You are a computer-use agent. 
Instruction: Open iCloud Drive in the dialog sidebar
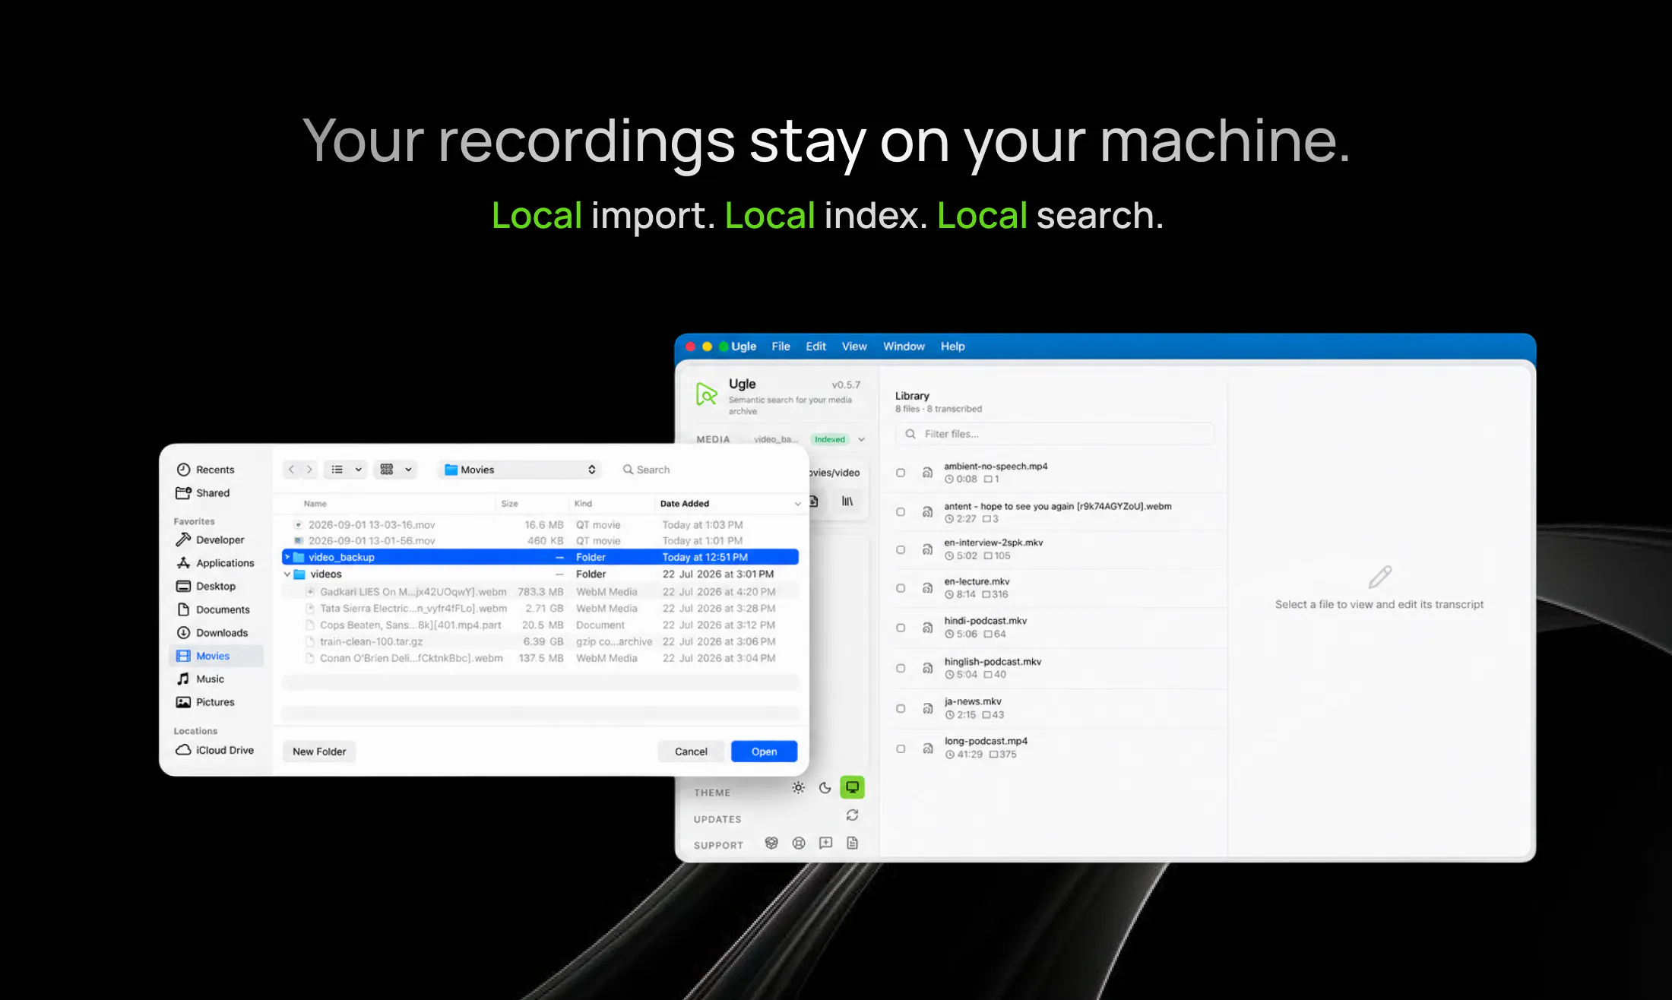coord(215,750)
